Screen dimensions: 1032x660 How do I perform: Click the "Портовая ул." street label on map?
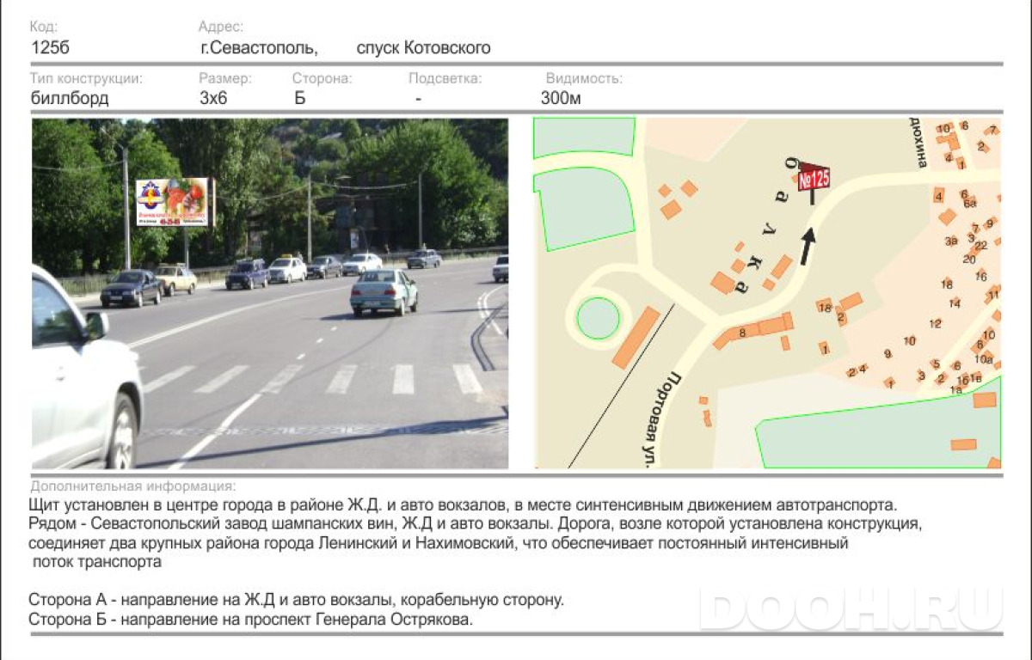(661, 420)
